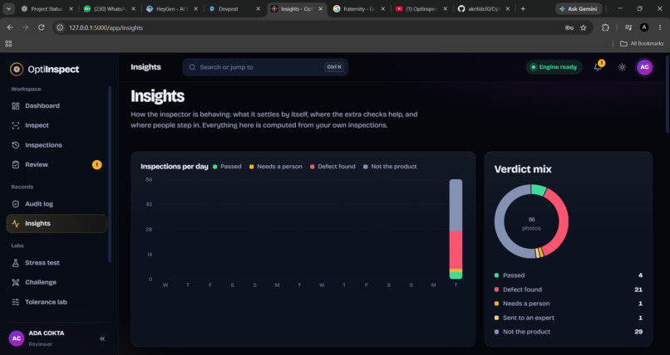Click Defect found red swatch in Verdict mix
Viewport: 670px width, 355px height.
tap(496, 289)
